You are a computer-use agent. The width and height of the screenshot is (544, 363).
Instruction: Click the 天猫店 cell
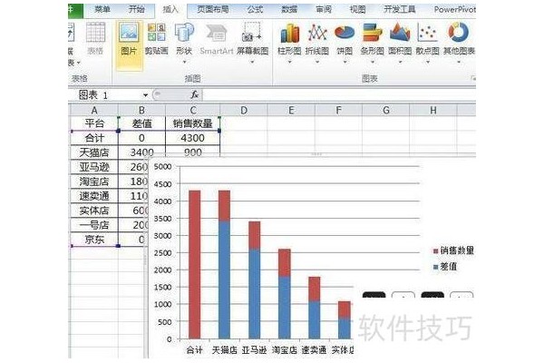[x=94, y=152]
